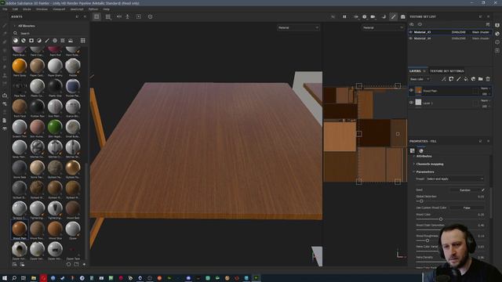Click the Global Distortion slider handle
The height and width of the screenshot is (282, 502).
pos(421,201)
